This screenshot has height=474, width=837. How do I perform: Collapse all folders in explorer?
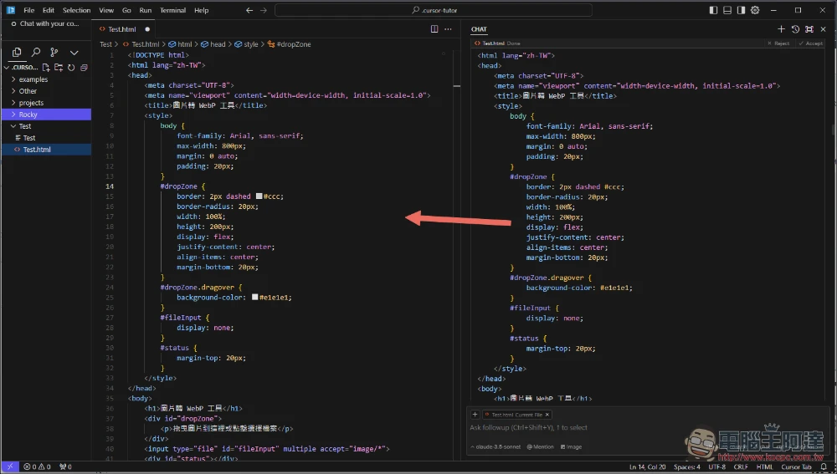click(83, 68)
